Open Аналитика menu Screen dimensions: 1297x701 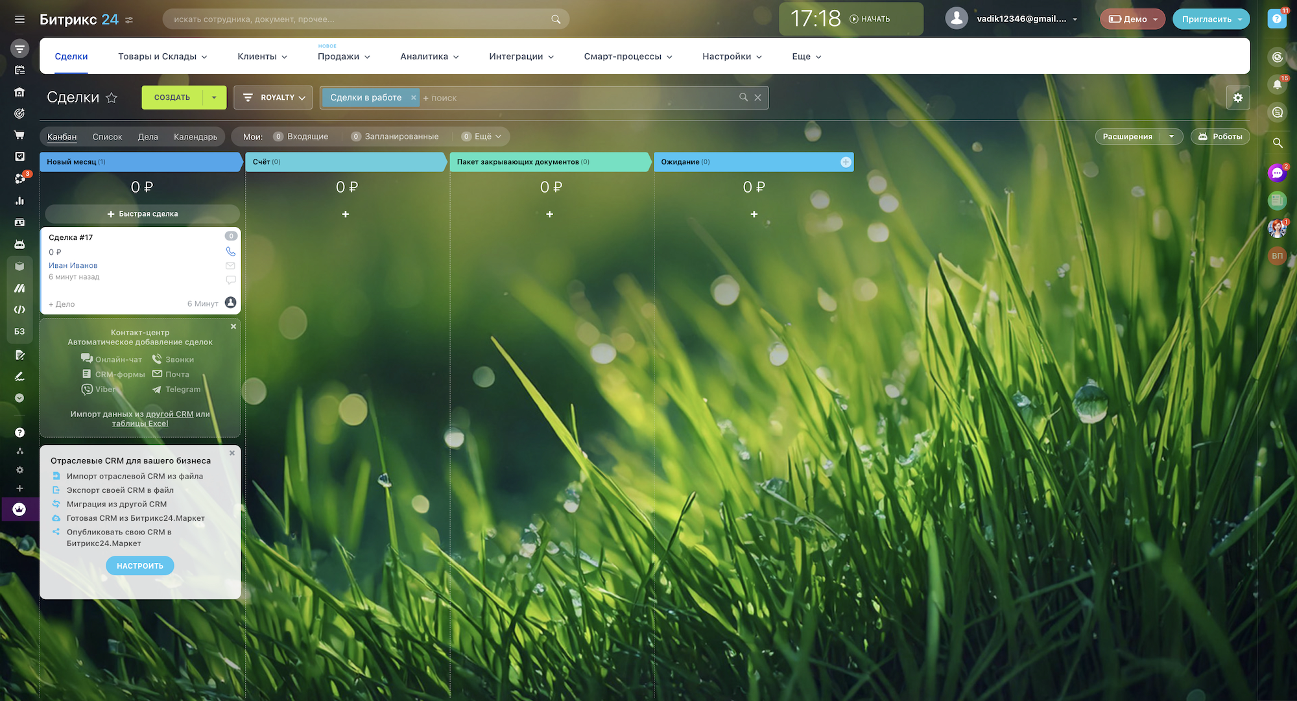coord(429,56)
